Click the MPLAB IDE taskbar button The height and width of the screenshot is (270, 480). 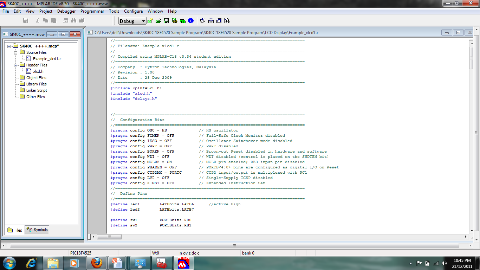point(183,263)
